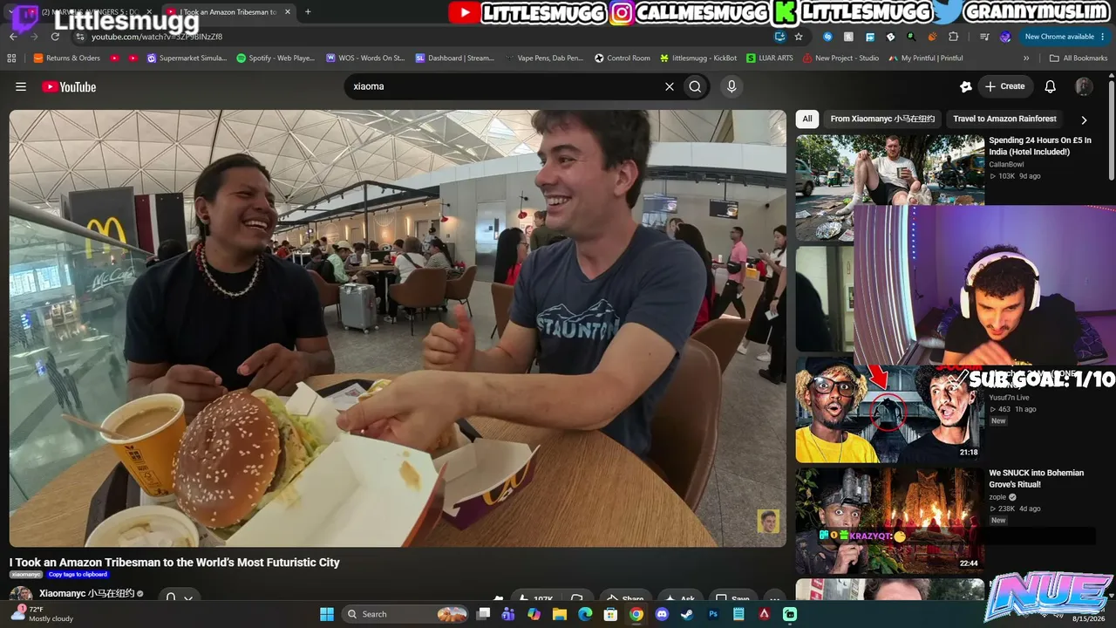
Task: Like the video with the thumbs-up
Action: click(534, 599)
